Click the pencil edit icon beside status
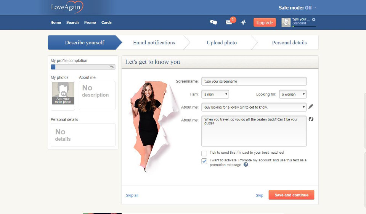Screen dimensions: 366x214 [x=311, y=107]
